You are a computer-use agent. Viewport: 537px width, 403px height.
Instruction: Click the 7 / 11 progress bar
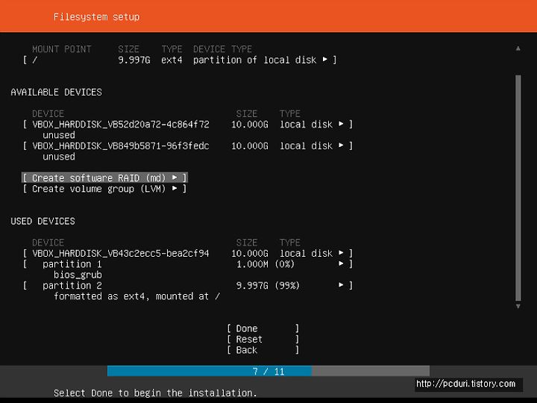(x=268, y=371)
